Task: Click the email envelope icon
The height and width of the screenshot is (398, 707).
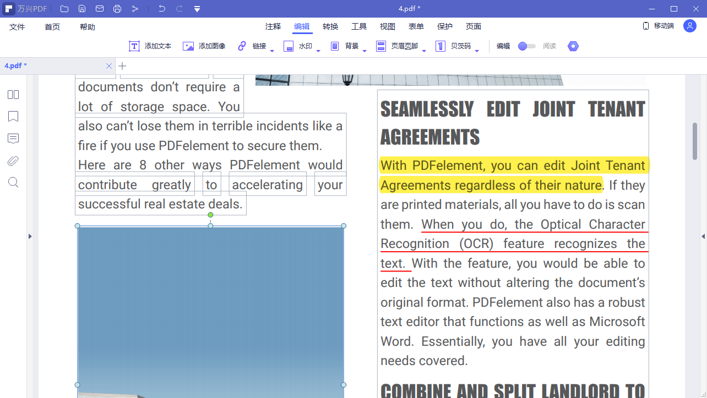Action: 100,9
